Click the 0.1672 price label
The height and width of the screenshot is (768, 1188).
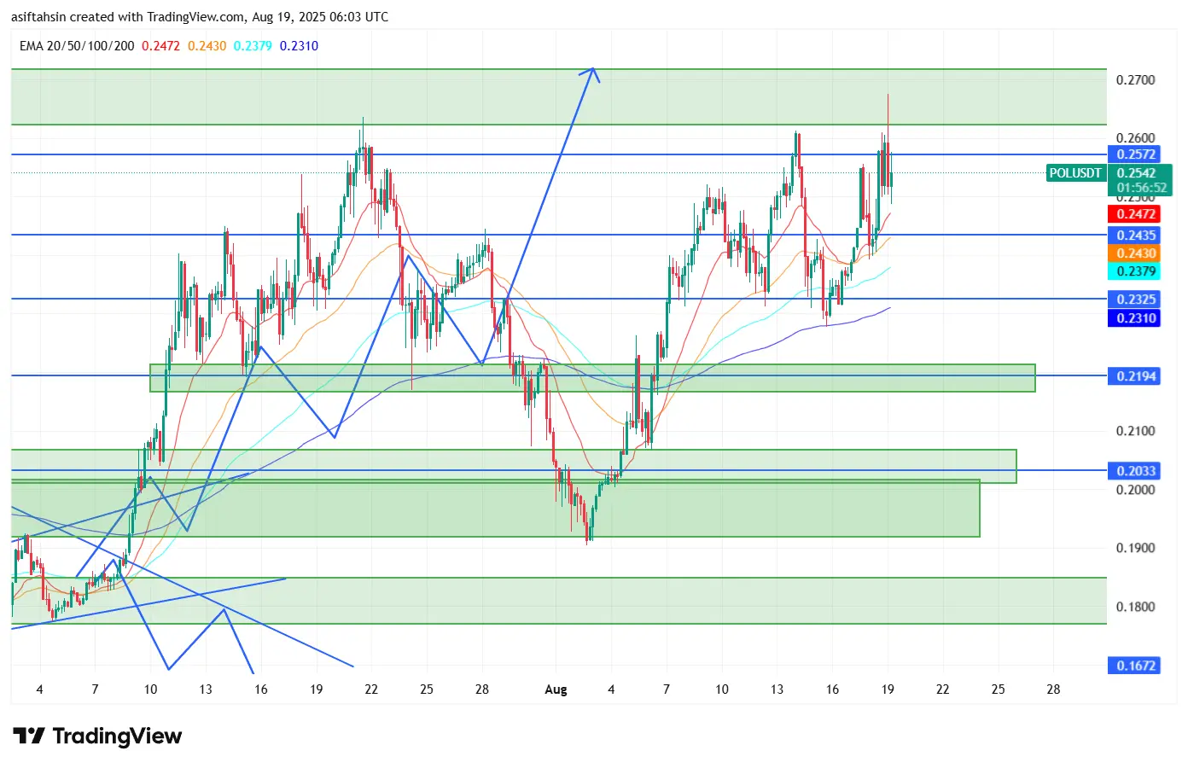pyautogui.click(x=1134, y=666)
